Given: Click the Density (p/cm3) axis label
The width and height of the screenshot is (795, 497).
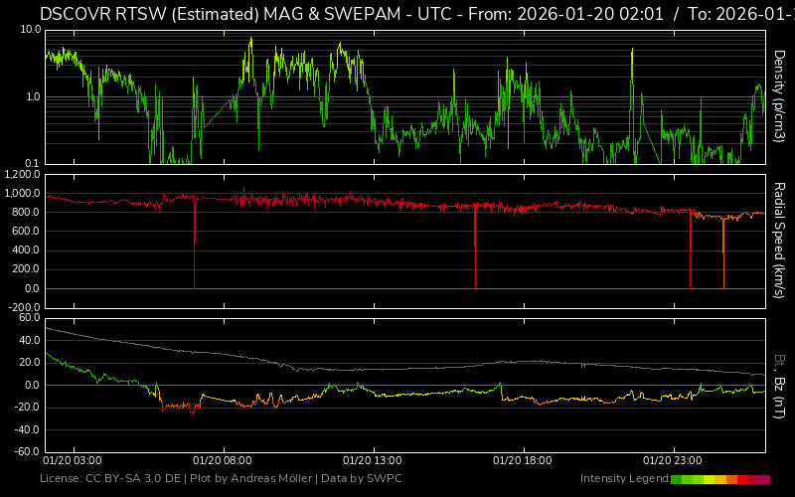Looking at the screenshot, I should click(780, 96).
